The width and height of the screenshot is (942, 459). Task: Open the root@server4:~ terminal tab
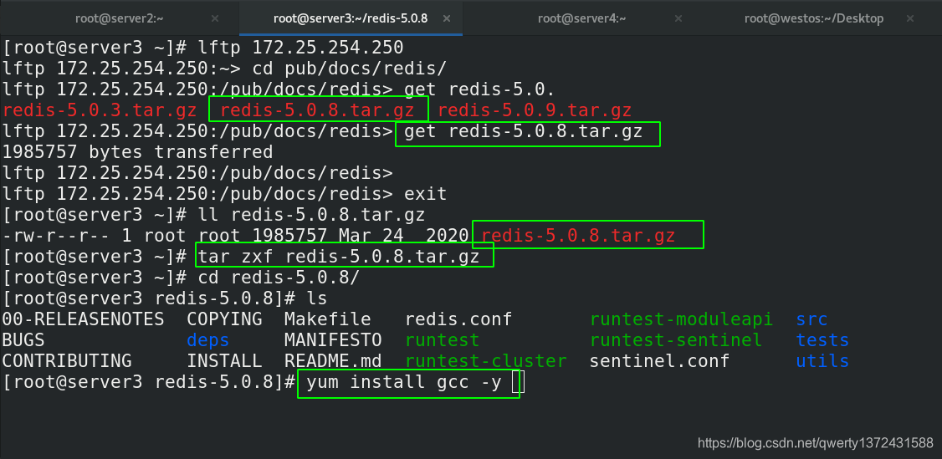tap(581, 18)
